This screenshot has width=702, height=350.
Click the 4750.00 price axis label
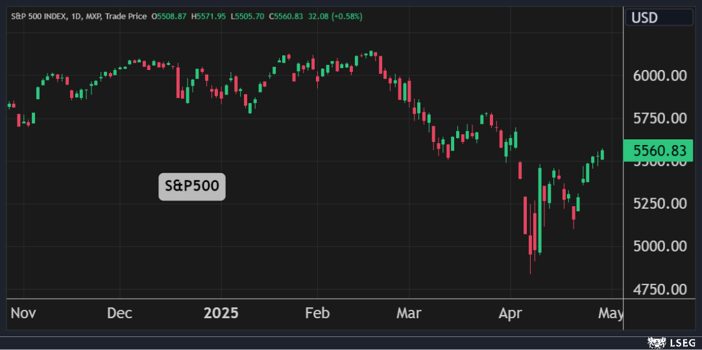659,289
